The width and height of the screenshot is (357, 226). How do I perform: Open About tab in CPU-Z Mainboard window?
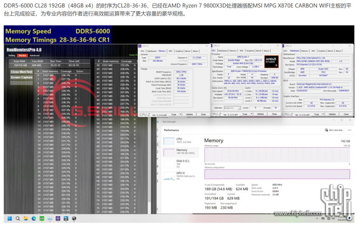(338, 51)
